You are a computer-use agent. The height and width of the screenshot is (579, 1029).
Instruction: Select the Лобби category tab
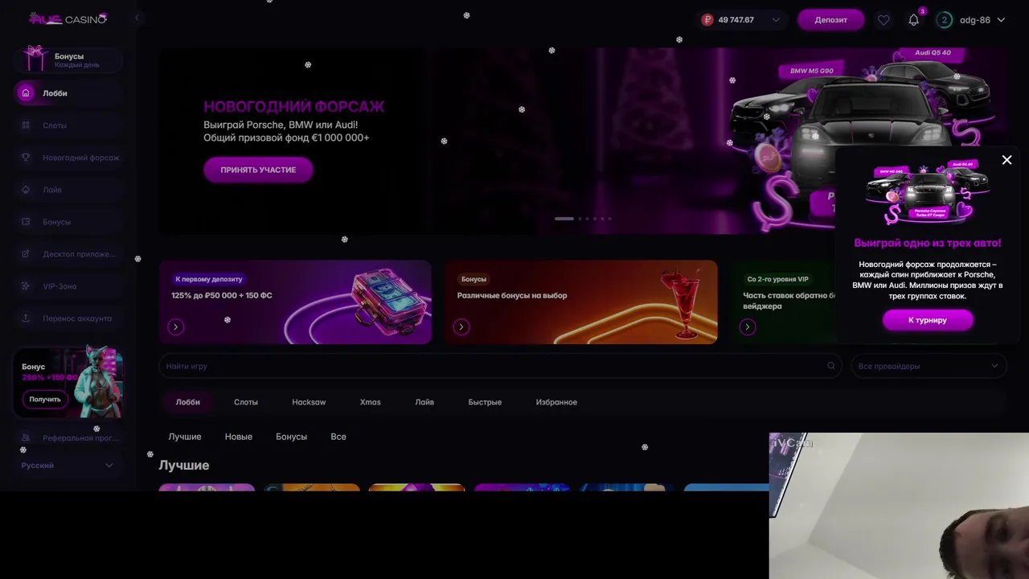click(187, 402)
